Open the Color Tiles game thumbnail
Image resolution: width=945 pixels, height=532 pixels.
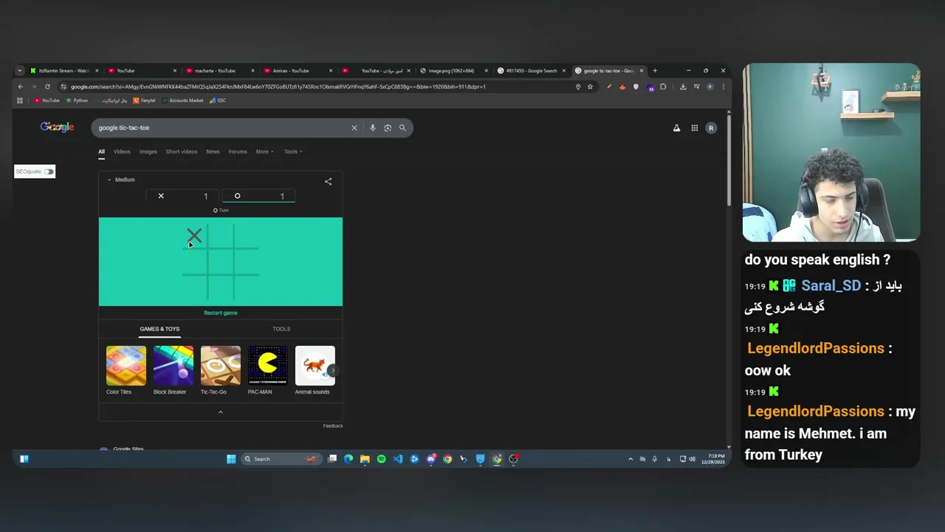pyautogui.click(x=126, y=366)
